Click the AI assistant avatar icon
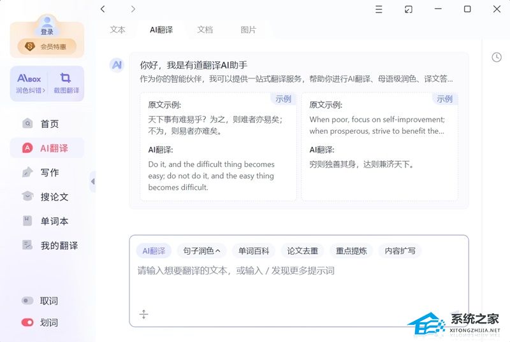The width and height of the screenshot is (510, 342). 117,65
